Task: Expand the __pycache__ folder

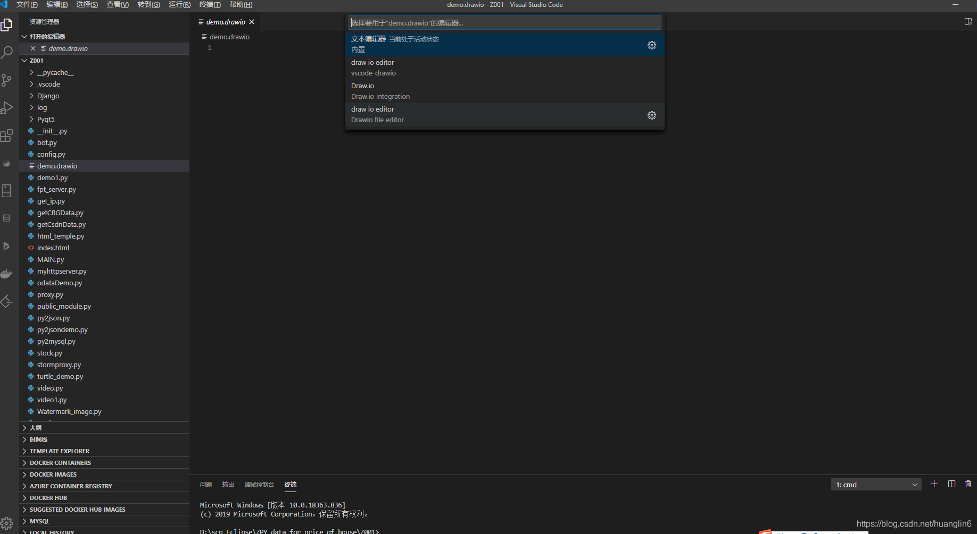Action: click(104, 72)
